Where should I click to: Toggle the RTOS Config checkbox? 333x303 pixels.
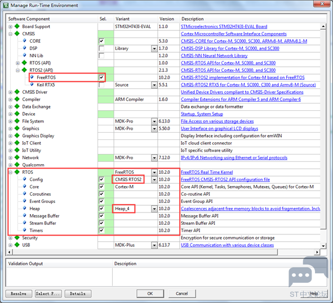coord(101,179)
